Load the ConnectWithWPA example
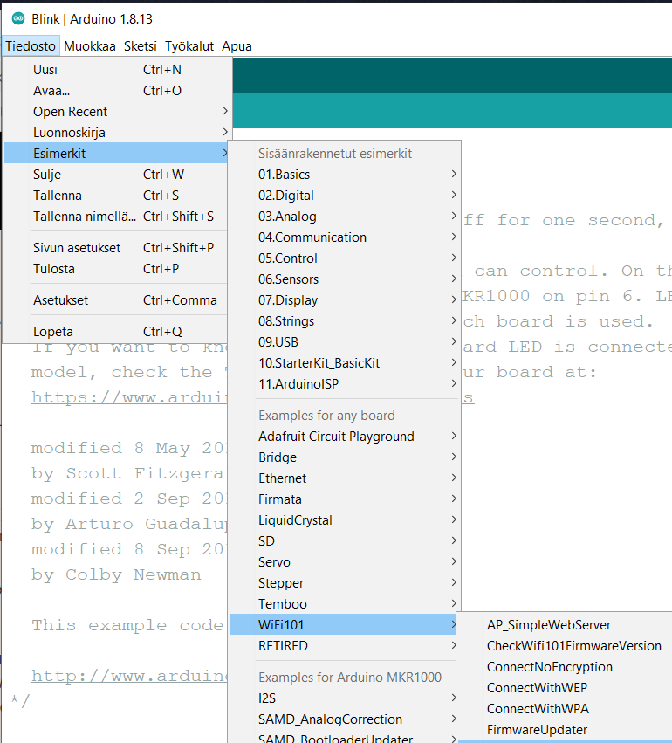This screenshot has height=743, width=672. click(565, 708)
